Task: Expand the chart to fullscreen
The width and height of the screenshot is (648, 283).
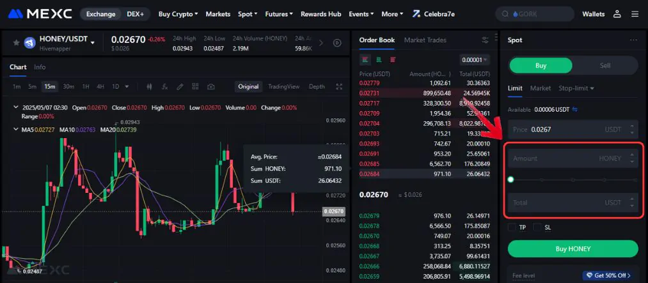Action: 339,87
